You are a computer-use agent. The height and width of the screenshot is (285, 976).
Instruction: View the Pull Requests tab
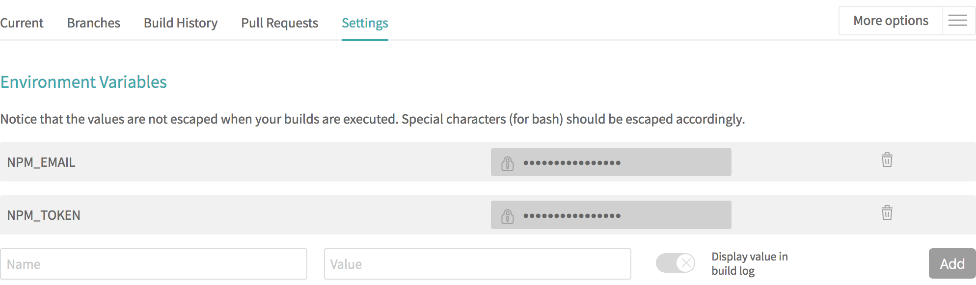tap(279, 23)
